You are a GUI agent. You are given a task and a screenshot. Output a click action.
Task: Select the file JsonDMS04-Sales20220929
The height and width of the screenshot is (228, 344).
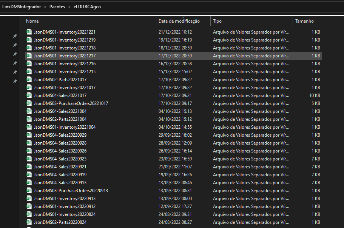pyautogui.click(x=173, y=135)
